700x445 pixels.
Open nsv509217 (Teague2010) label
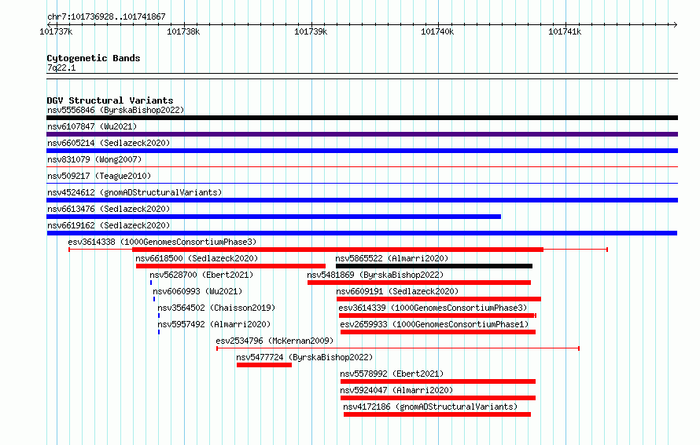coord(99,176)
